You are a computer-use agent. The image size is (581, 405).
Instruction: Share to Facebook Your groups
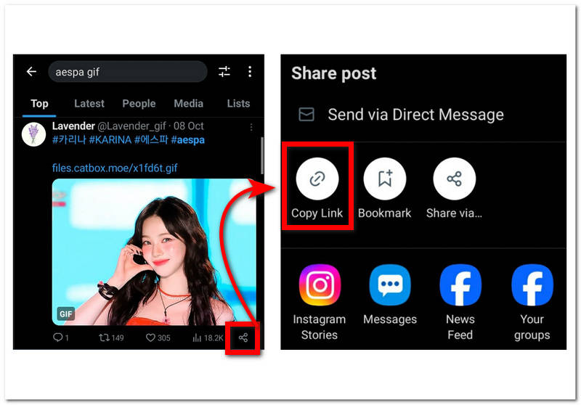pos(532,285)
